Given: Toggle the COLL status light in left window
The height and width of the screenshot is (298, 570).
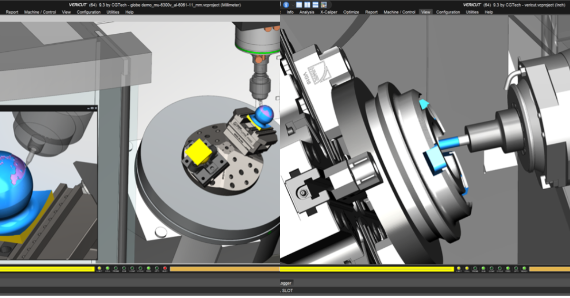Looking at the screenshot, I should pos(107,269).
